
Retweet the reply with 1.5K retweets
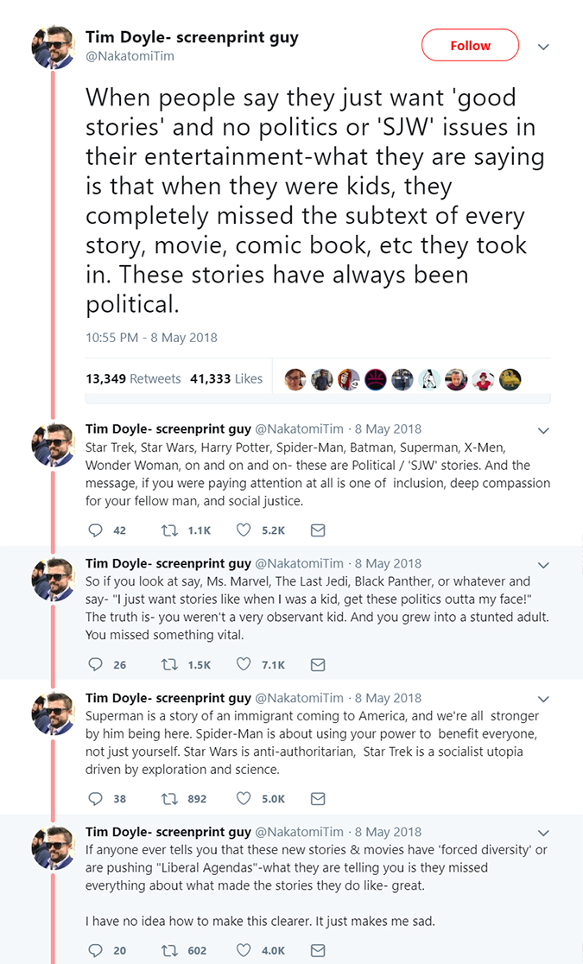click(170, 664)
